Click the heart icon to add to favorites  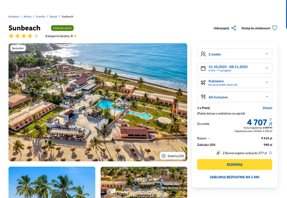274,28
